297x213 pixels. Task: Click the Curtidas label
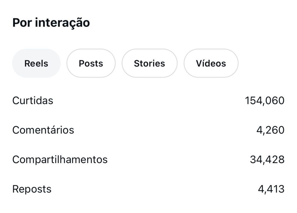(33, 101)
